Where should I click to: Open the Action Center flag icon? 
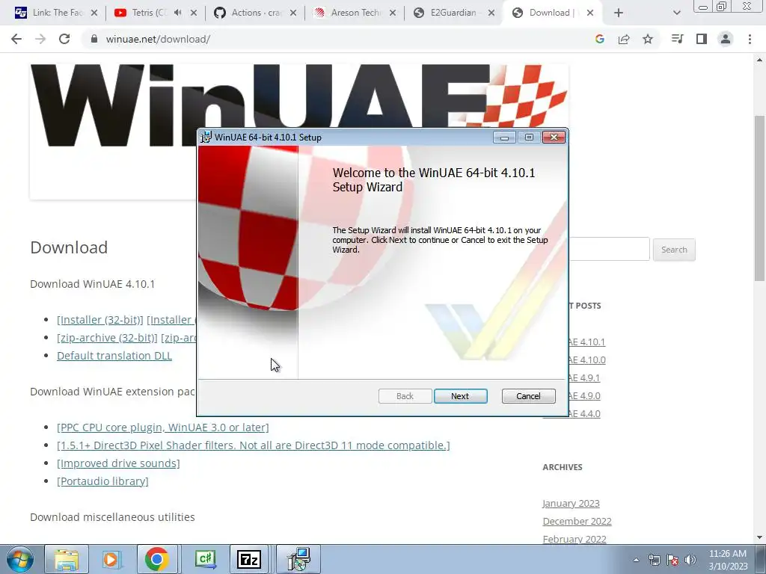(x=672, y=560)
